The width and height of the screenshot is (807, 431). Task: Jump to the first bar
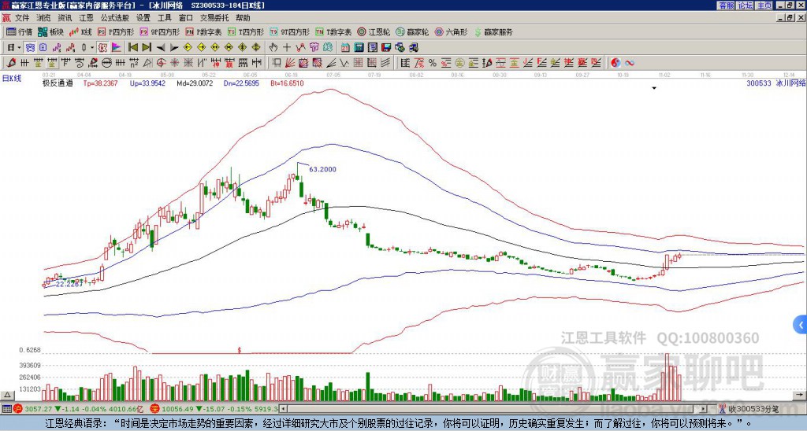[x=132, y=47]
